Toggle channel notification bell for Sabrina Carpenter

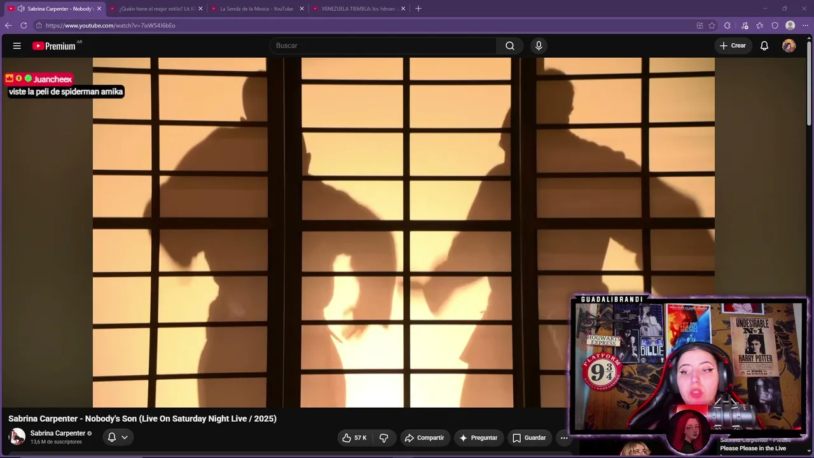point(112,438)
